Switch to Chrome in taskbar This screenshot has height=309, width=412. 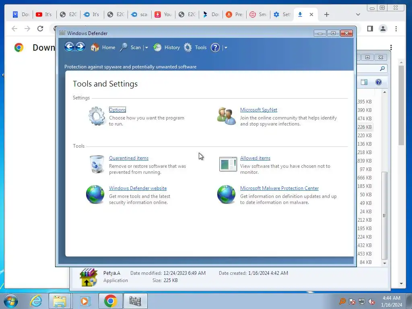[x=110, y=301]
